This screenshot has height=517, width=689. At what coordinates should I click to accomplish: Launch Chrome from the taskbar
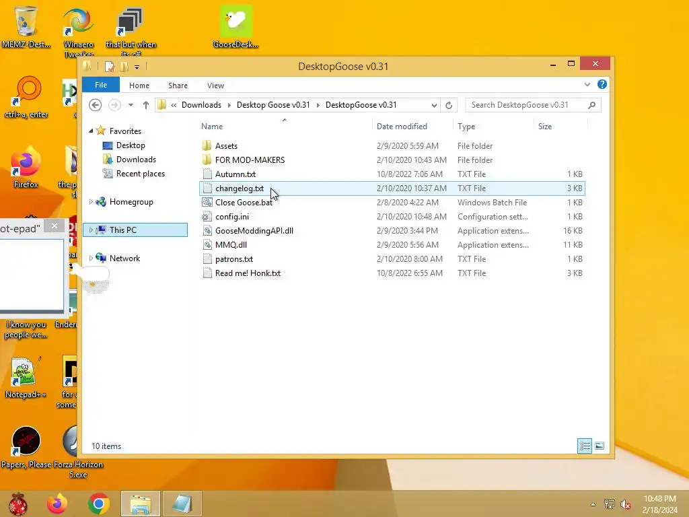(x=98, y=504)
